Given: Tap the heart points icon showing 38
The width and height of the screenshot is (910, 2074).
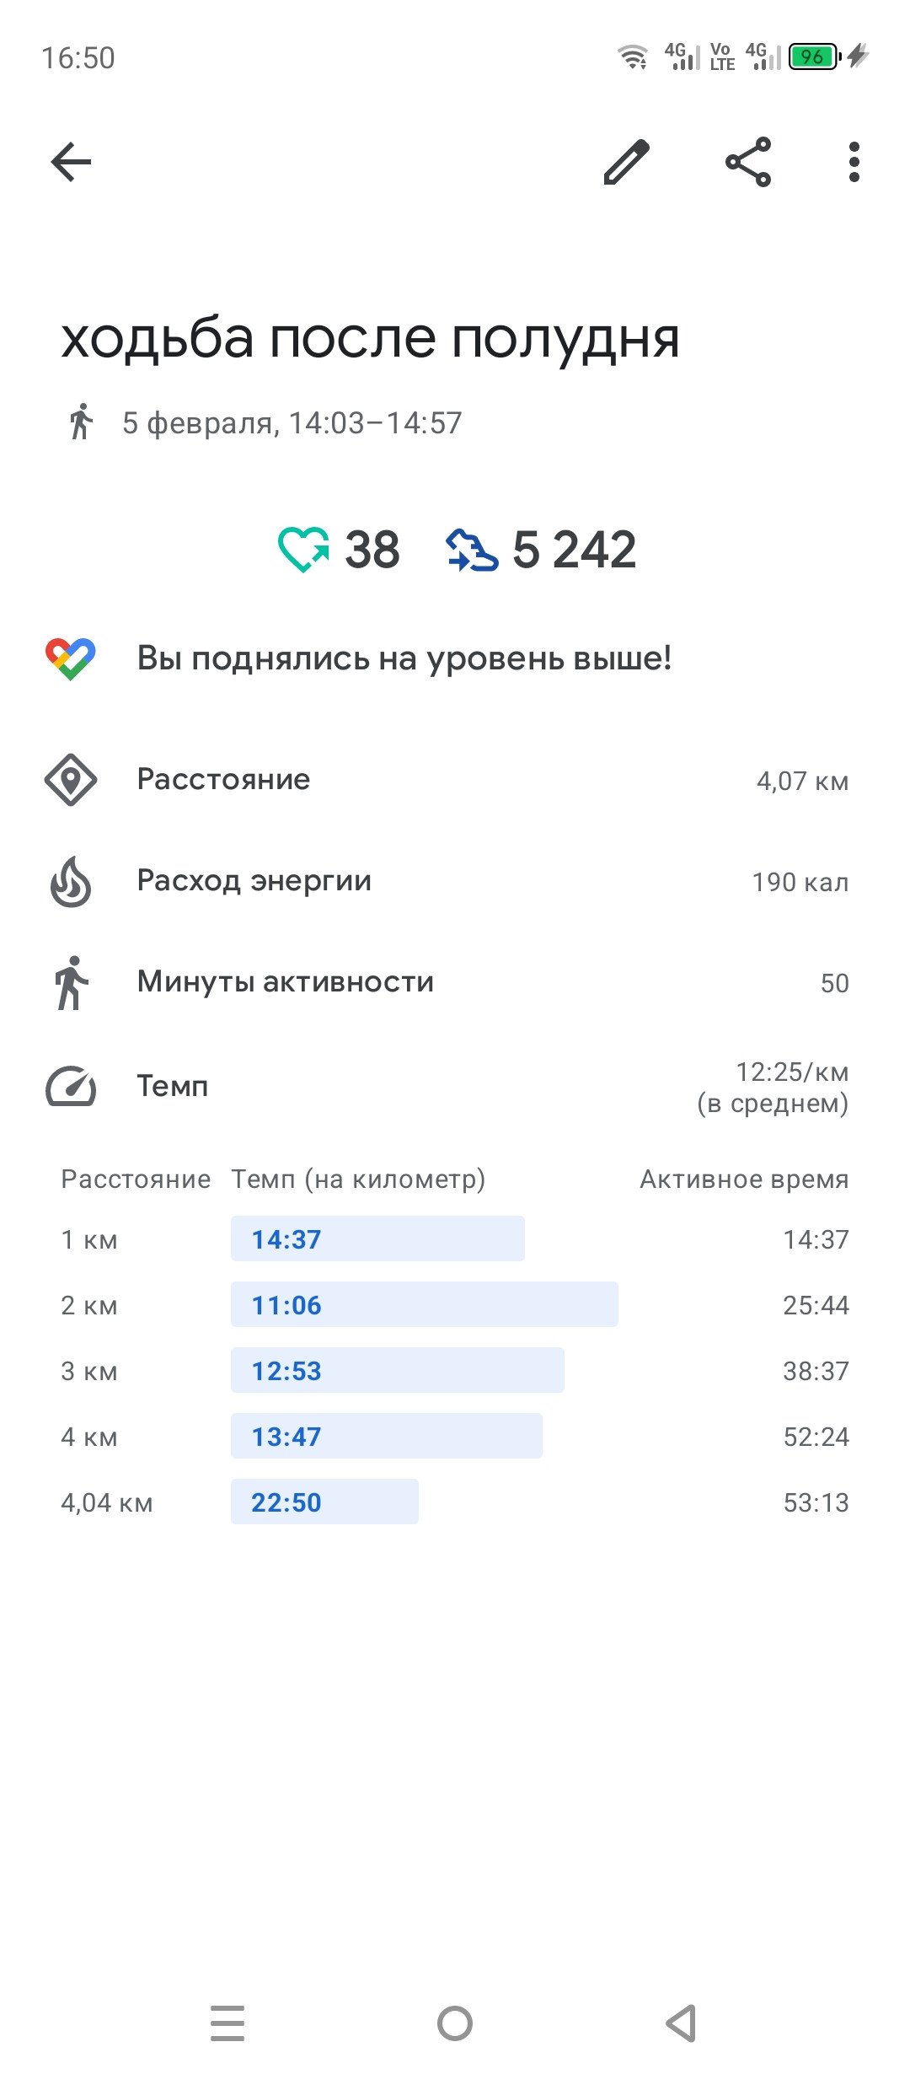Looking at the screenshot, I should tap(303, 550).
